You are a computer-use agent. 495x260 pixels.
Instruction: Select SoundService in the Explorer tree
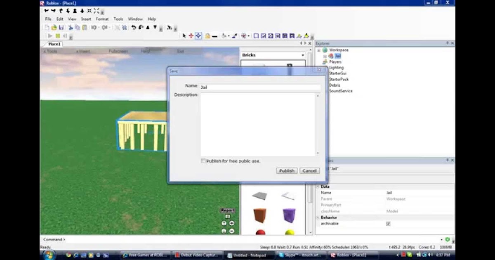341,91
